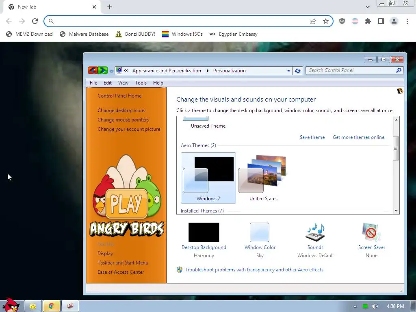Open Troubleshoot transparency and Aero effects link

coord(254,270)
